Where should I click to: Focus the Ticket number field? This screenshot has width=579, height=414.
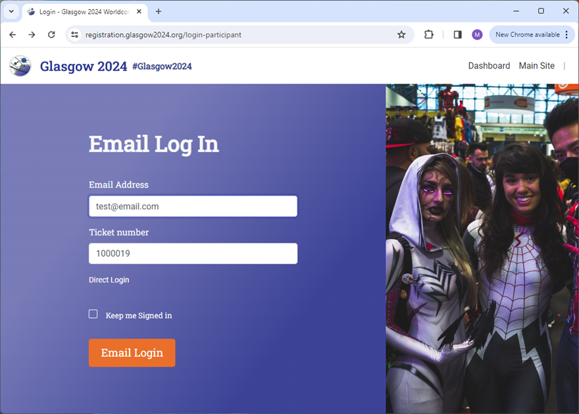193,253
